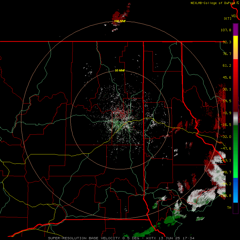This screenshot has height=240, width=240.
Task: Click the -47.6 velocity scale value
Action: (x=226, y=149)
